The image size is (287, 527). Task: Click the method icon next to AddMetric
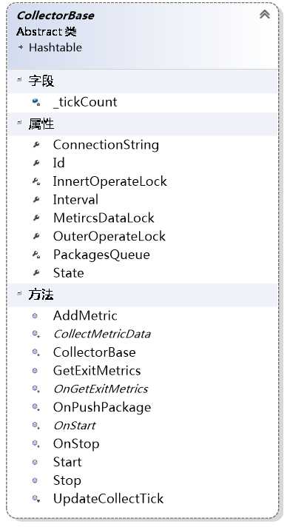point(35,315)
